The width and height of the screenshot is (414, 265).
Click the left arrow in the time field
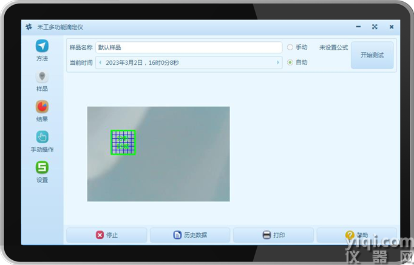coord(100,62)
